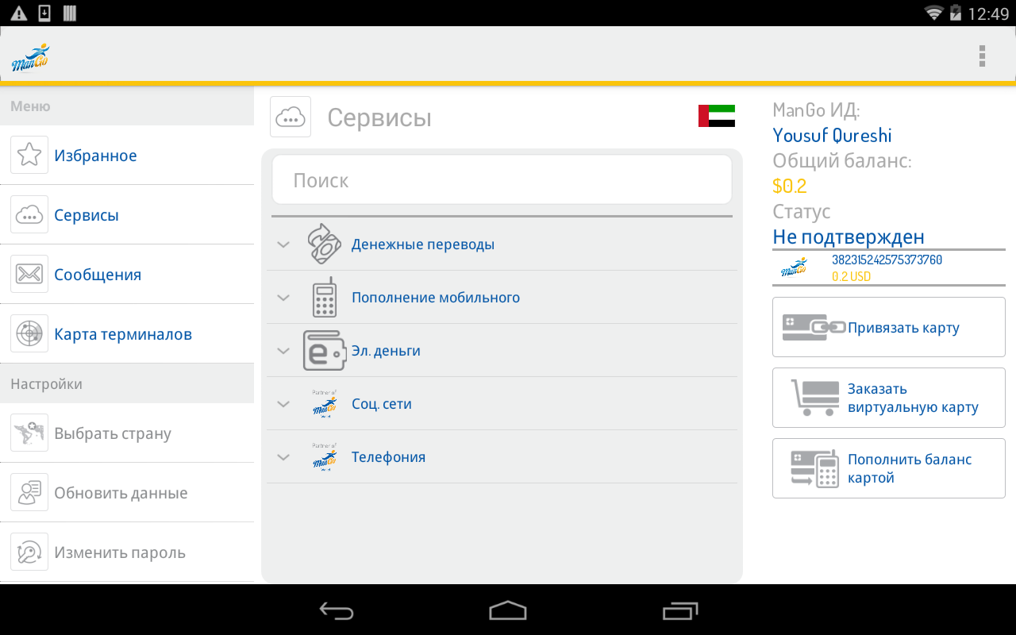Tap the Не подтвержден status text
Screen dimensions: 1016x635
(849, 237)
